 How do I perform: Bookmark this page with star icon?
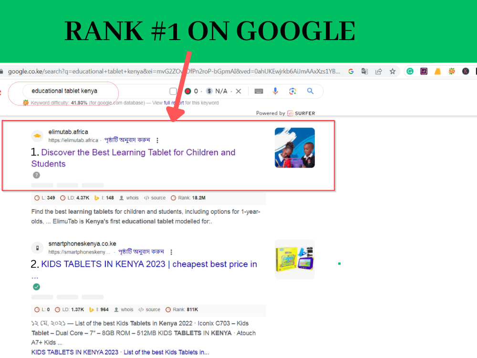click(x=393, y=72)
